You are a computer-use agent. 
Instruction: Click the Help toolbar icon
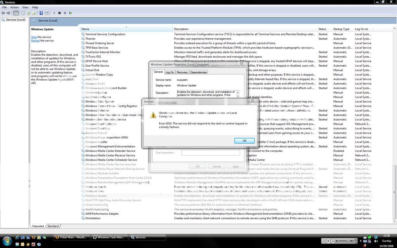point(41,13)
